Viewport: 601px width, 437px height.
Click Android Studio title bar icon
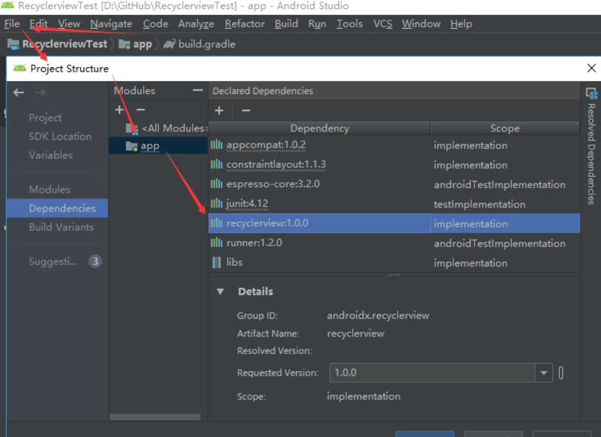click(x=7, y=5)
